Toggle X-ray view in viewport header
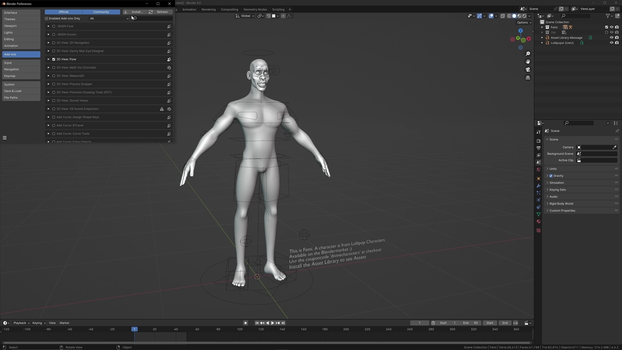Screen dimensions: 622x350 click(502, 16)
